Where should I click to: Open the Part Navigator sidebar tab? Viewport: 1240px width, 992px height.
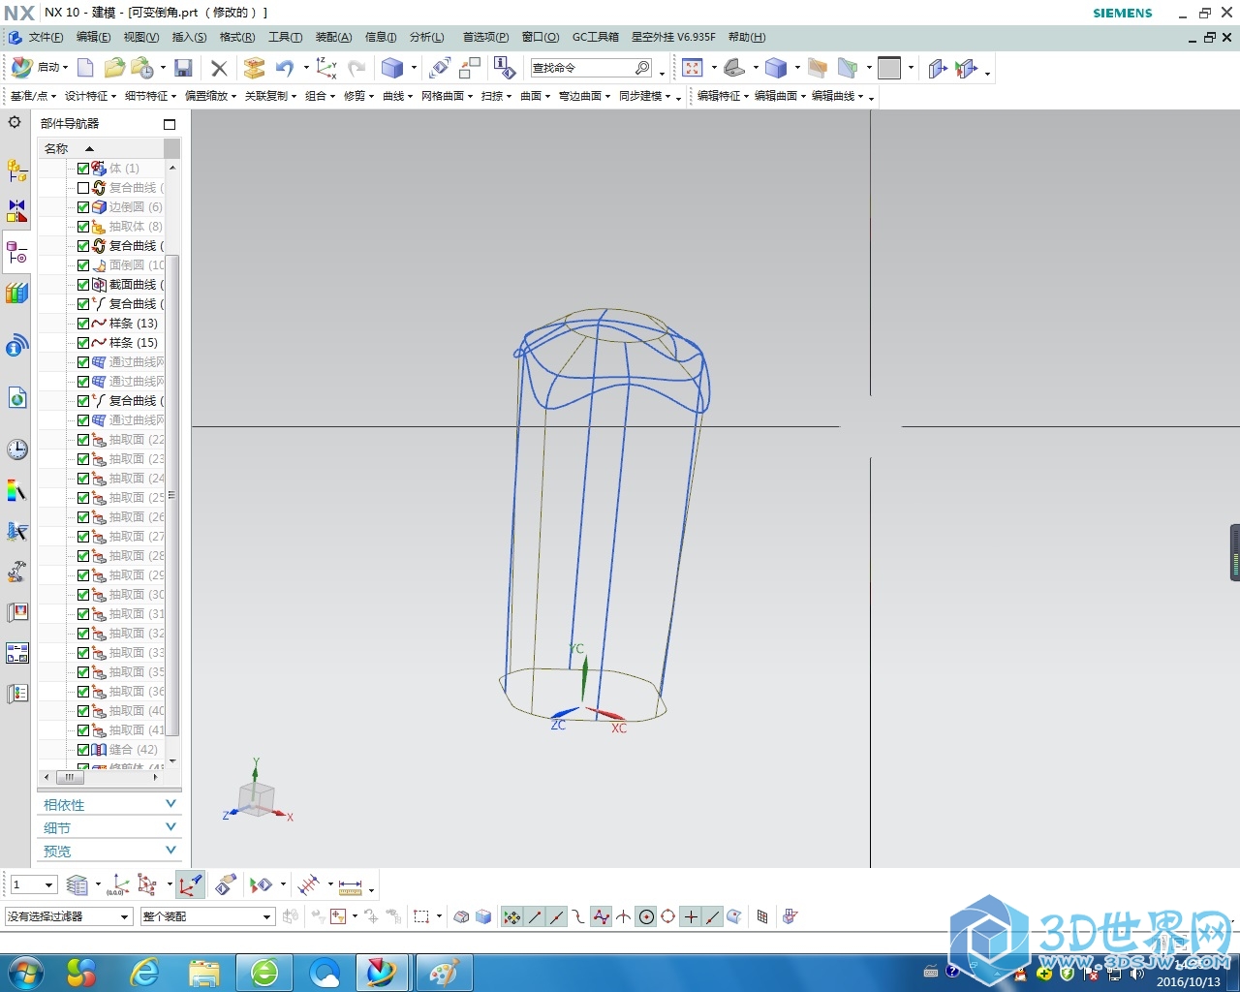16,254
